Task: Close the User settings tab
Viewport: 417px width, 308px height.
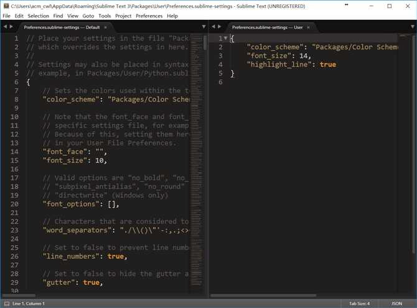Action: tap(308, 27)
